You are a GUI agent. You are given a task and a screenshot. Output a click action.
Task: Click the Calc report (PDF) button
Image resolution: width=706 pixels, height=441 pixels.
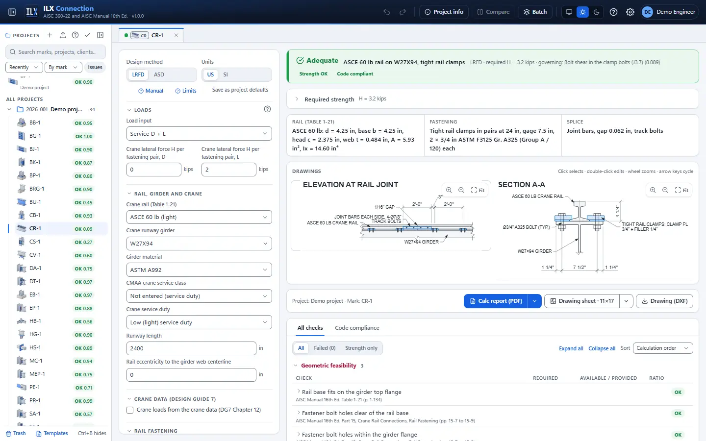(x=496, y=301)
